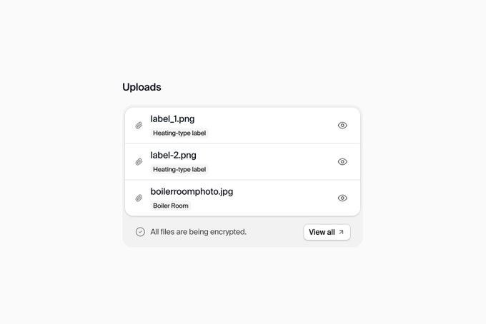The height and width of the screenshot is (324, 486).
Task: Click the Uploads heading
Action: click(142, 87)
